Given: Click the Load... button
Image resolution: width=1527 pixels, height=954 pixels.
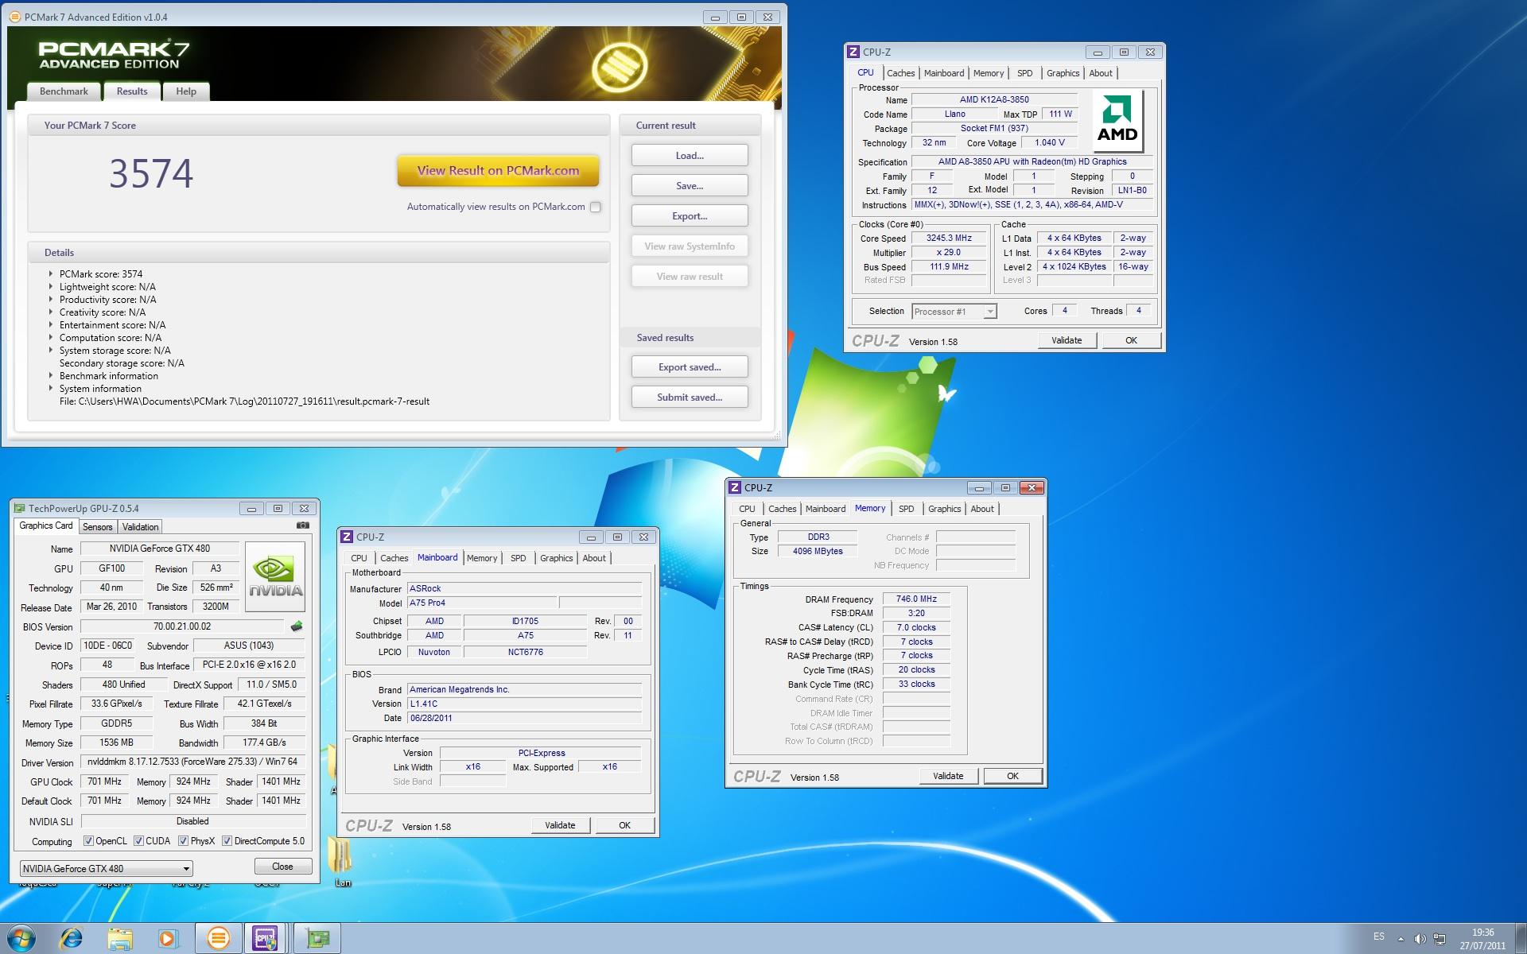Looking at the screenshot, I should pos(690,156).
